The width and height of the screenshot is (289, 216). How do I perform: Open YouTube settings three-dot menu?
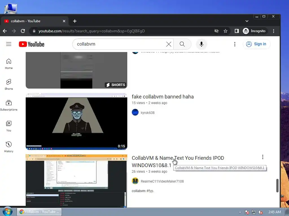coord(235,44)
